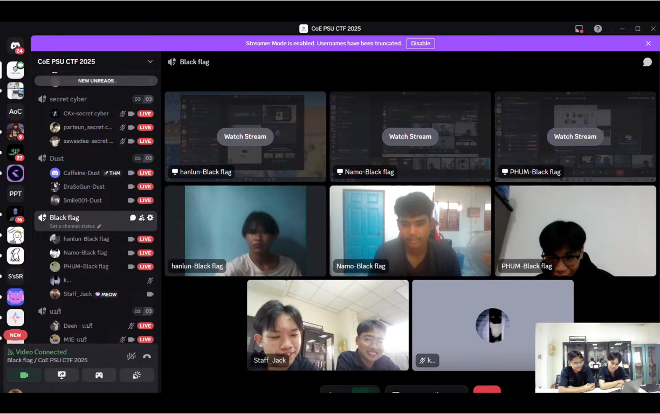The height and width of the screenshot is (414, 660).
Task: Select Staff_Jack video tile
Action: click(x=328, y=325)
